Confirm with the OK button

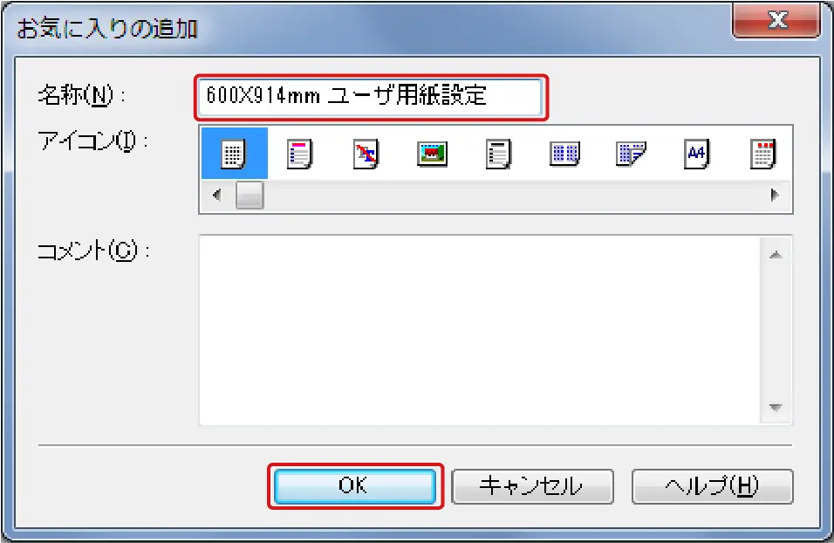coord(355,485)
